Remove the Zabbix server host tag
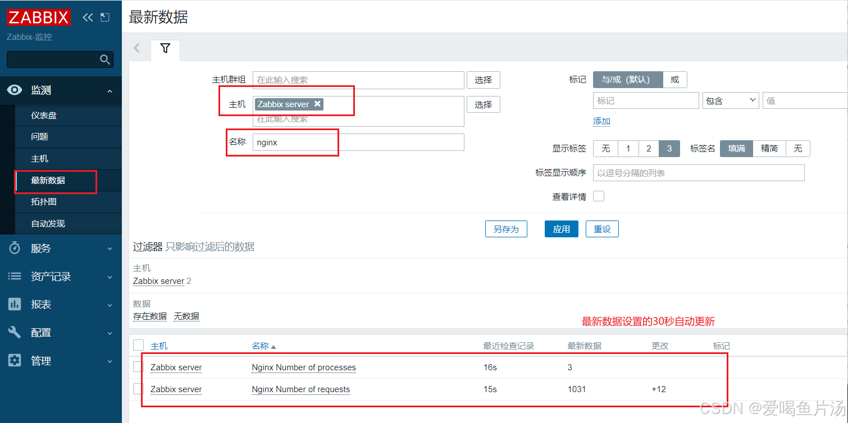Image resolution: width=848 pixels, height=423 pixels. coord(317,104)
